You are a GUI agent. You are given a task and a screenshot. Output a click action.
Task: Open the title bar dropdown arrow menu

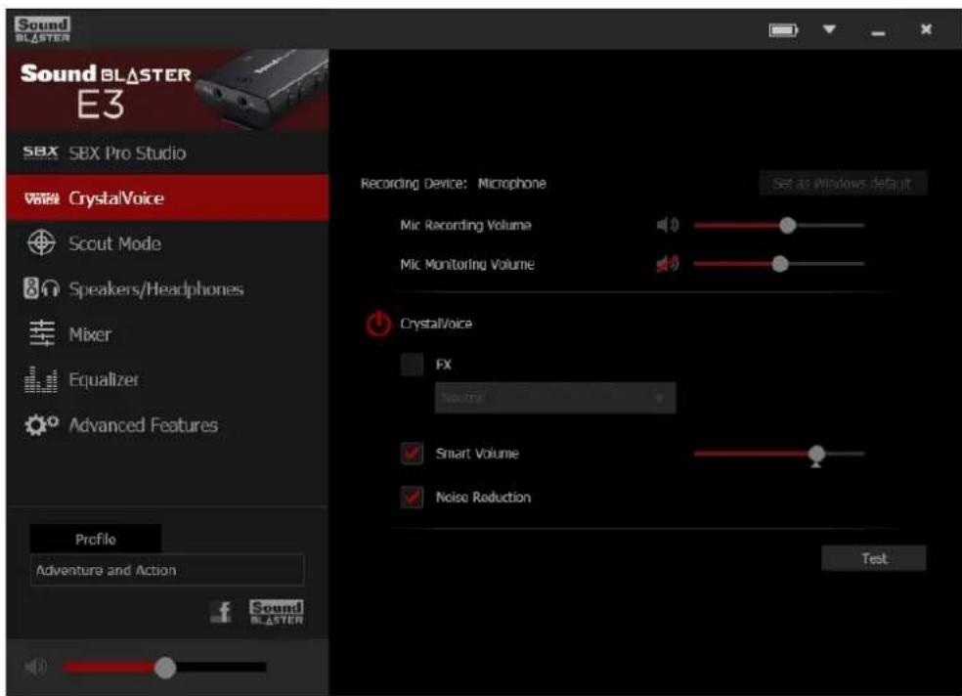coord(829,28)
